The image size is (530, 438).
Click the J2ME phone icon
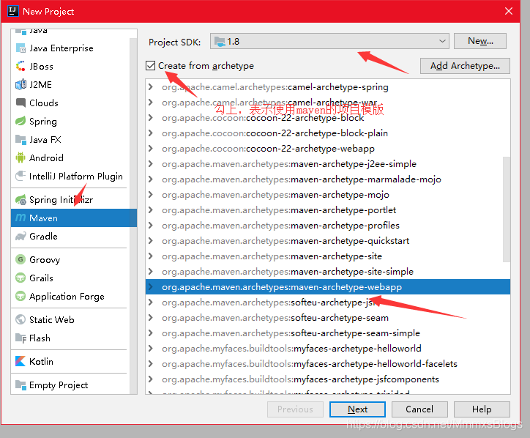point(20,84)
